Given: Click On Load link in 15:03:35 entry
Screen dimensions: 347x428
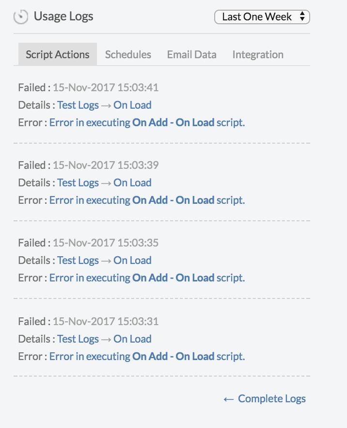Looking at the screenshot, I should (x=132, y=261).
